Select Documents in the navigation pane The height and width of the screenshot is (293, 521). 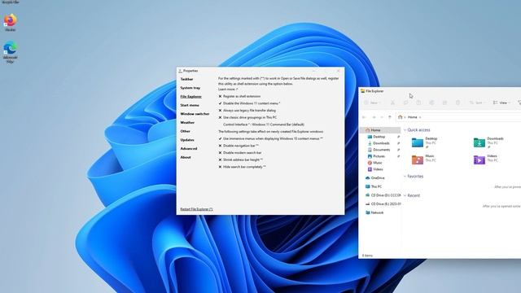coord(379,150)
